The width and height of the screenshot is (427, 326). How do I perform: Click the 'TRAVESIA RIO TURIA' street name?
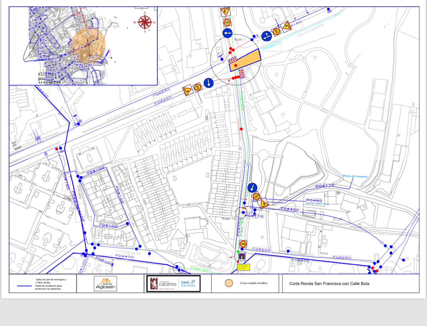(121, 162)
